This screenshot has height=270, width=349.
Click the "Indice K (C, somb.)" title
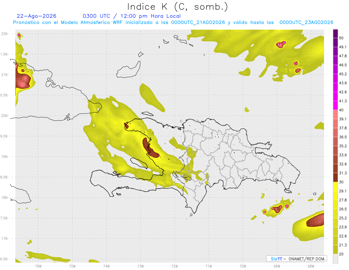pyautogui.click(x=178, y=7)
